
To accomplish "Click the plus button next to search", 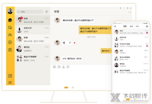I will [47, 12].
